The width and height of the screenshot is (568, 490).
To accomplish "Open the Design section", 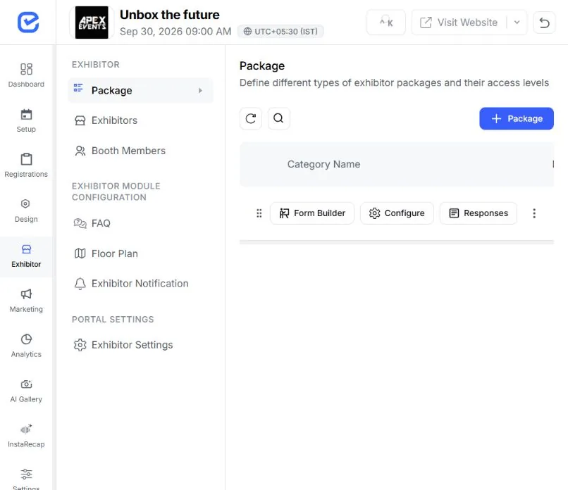I will point(26,211).
